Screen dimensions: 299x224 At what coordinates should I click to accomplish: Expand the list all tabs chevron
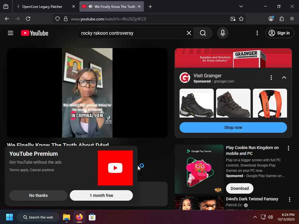[241, 6]
